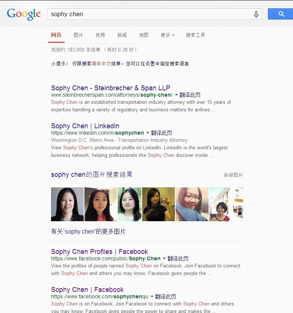Click the Google logo
The height and width of the screenshot is (313, 293).
click(24, 14)
